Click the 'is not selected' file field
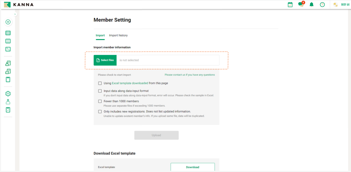 tap(168, 60)
